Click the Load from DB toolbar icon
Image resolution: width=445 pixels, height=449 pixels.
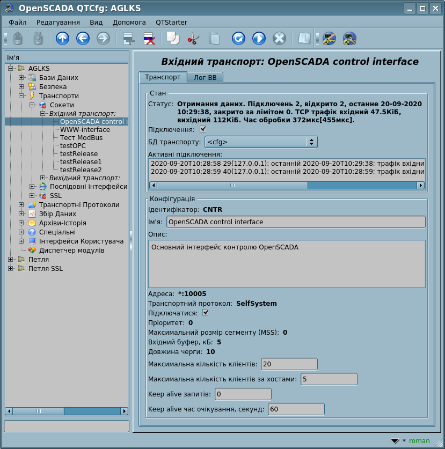point(18,39)
